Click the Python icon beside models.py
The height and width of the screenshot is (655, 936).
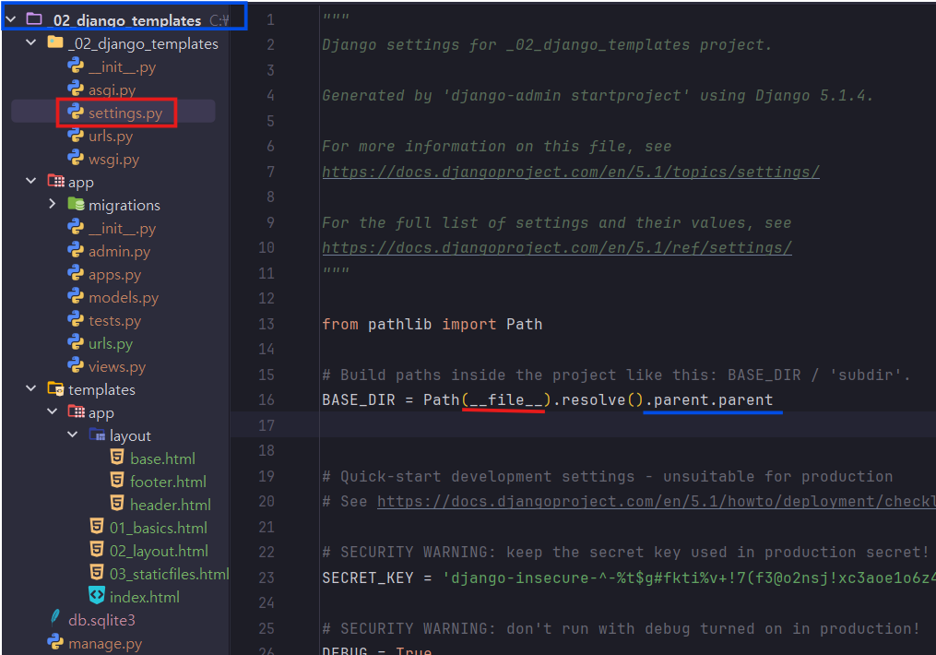tap(76, 296)
